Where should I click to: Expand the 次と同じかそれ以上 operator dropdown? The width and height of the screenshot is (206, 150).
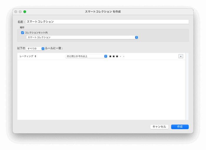86,56
